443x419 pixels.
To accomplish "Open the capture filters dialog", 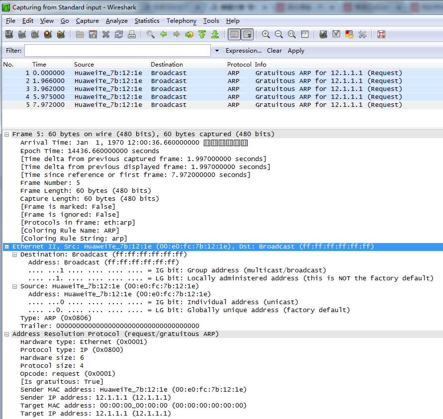I will tap(324, 34).
